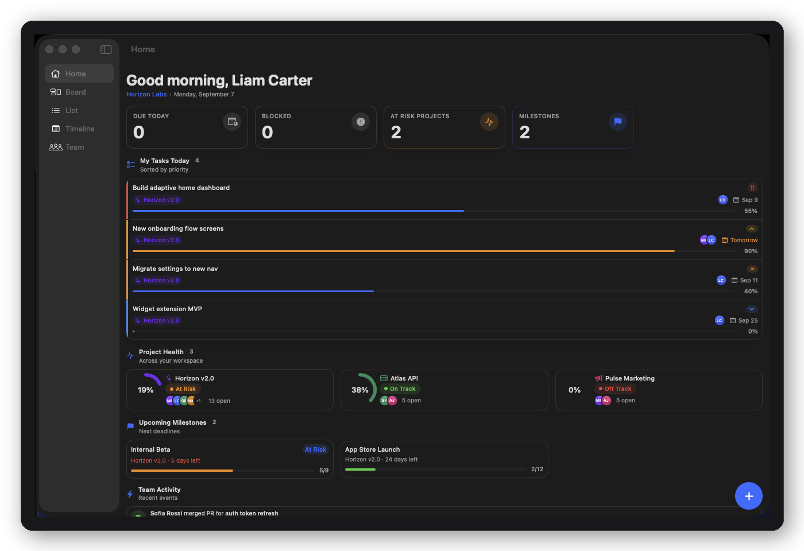
Task: Click the Blocked alert icon
Action: (x=361, y=122)
